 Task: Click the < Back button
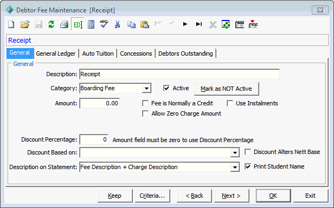click(x=194, y=196)
